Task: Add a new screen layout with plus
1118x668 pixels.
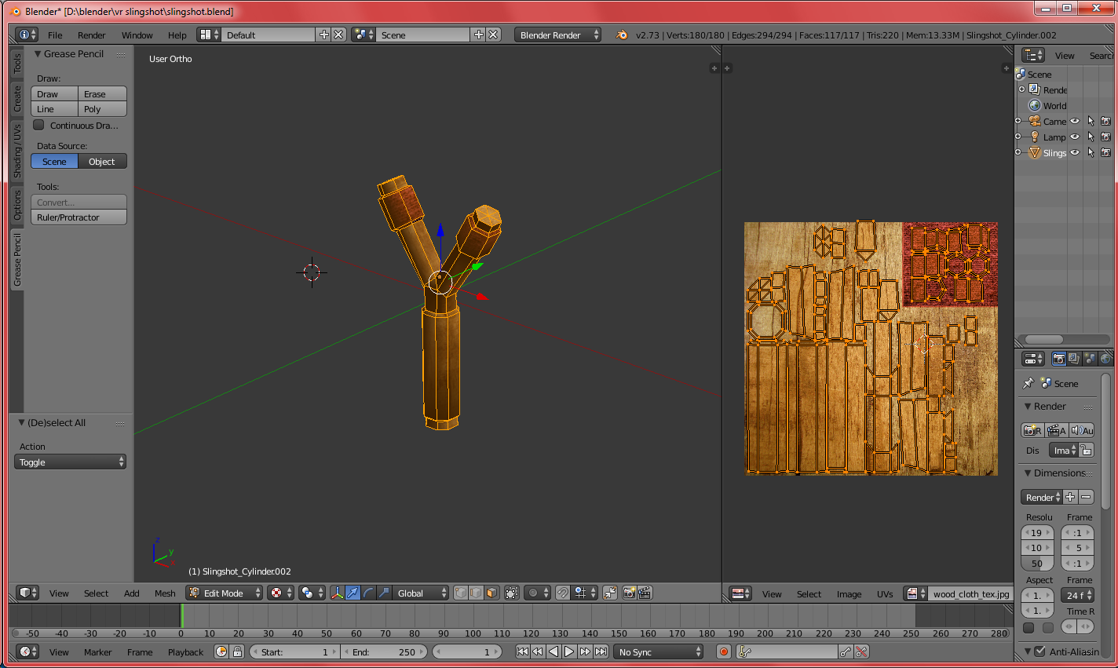Action: click(x=323, y=35)
